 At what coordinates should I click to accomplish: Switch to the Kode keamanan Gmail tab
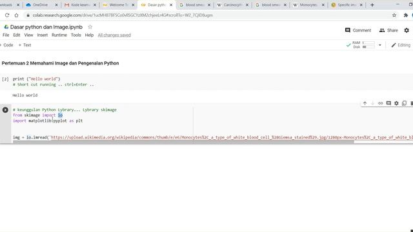tap(79, 5)
